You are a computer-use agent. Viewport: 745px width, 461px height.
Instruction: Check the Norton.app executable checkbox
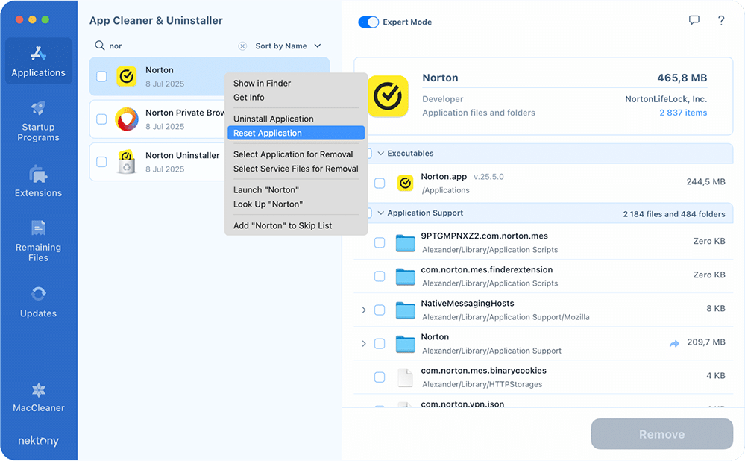pos(380,183)
